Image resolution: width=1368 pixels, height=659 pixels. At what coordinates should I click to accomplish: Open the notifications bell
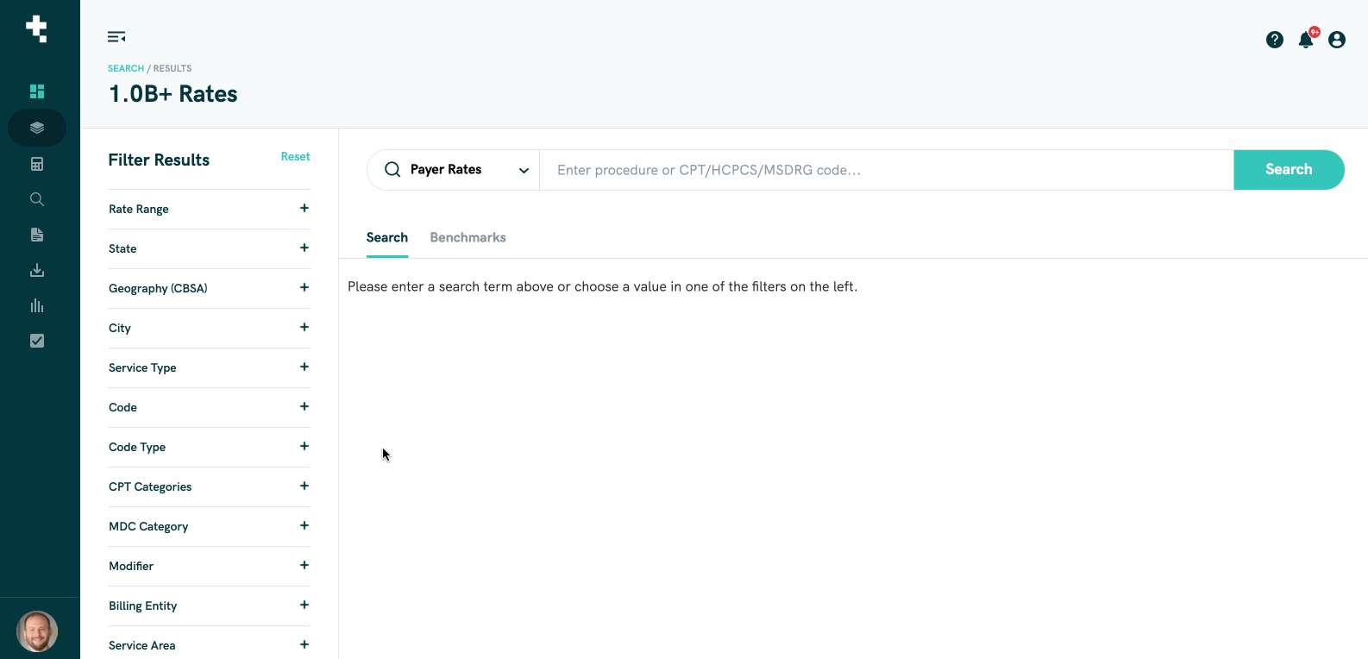coord(1306,40)
